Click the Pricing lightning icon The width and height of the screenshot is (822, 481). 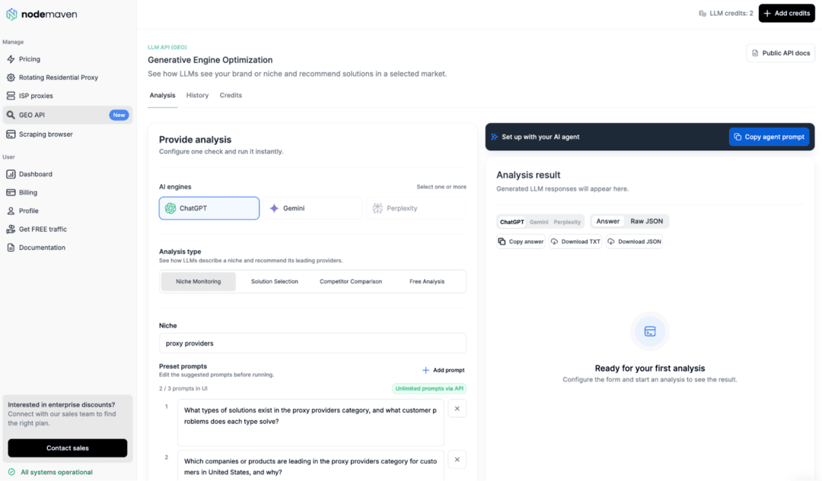click(11, 59)
